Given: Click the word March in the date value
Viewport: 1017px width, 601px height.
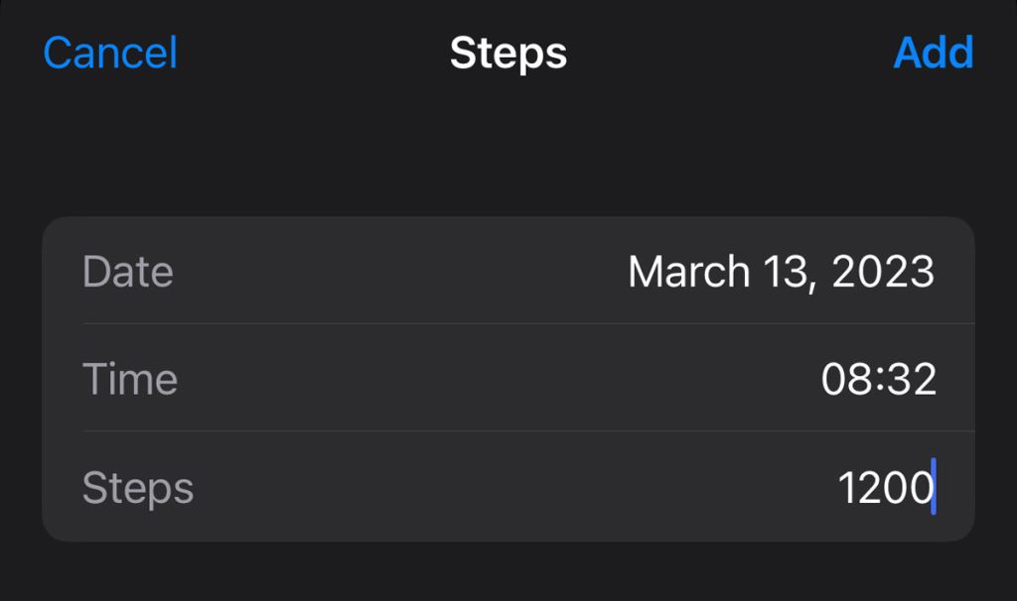Looking at the screenshot, I should point(688,272).
